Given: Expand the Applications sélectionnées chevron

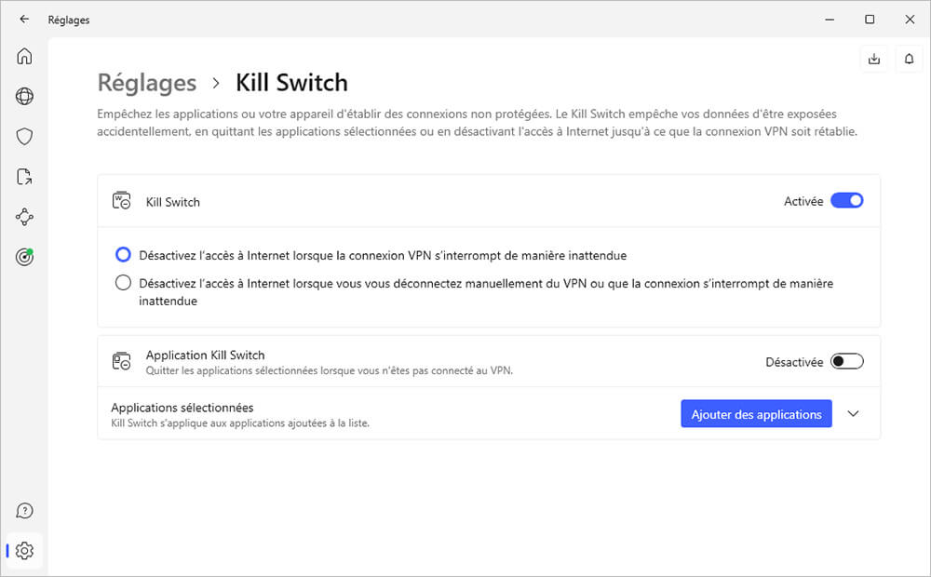Looking at the screenshot, I should pyautogui.click(x=853, y=414).
